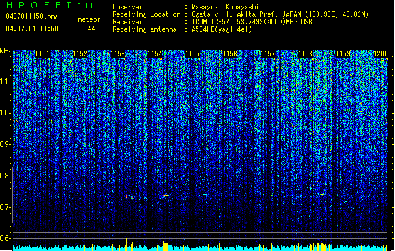The image size is (395, 251).
Task: Click the 1152 time marker
Action: 80,54
